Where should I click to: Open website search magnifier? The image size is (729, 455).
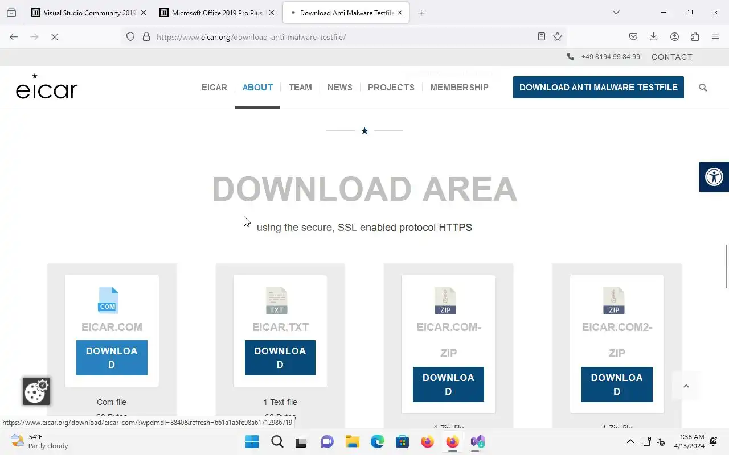(703, 88)
